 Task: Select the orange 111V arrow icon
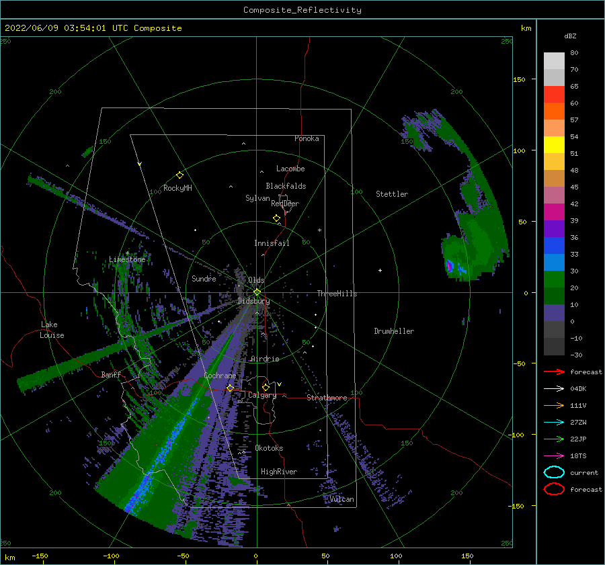tap(554, 405)
